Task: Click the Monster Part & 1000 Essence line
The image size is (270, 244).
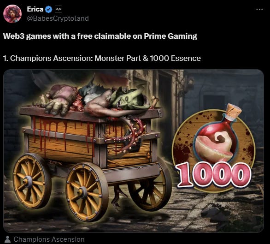Action: (x=102, y=58)
